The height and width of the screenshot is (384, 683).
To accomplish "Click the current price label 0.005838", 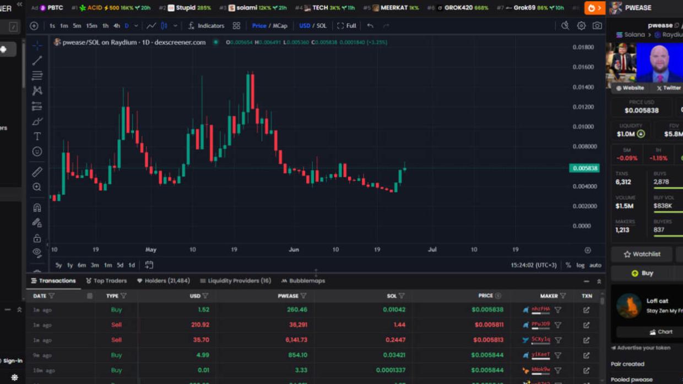I will (584, 168).
